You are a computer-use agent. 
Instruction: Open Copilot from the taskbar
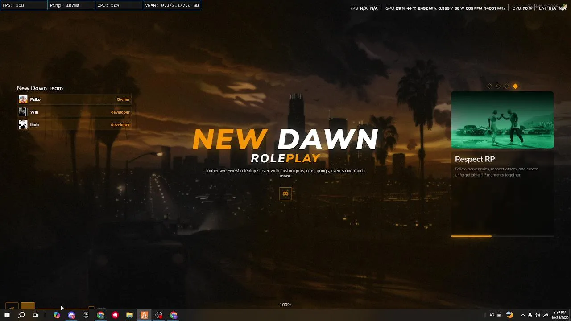click(57, 315)
